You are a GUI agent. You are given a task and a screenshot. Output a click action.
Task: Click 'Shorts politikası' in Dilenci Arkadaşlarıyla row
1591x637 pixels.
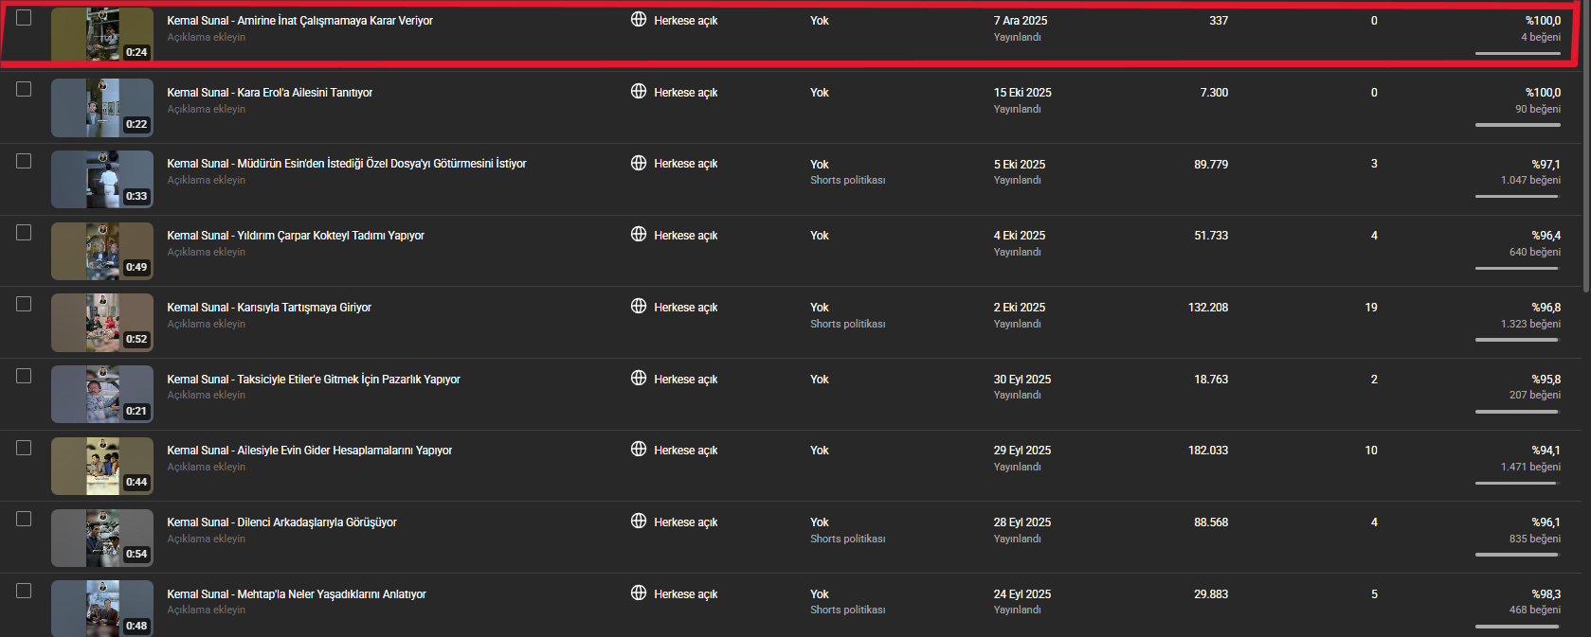(847, 539)
